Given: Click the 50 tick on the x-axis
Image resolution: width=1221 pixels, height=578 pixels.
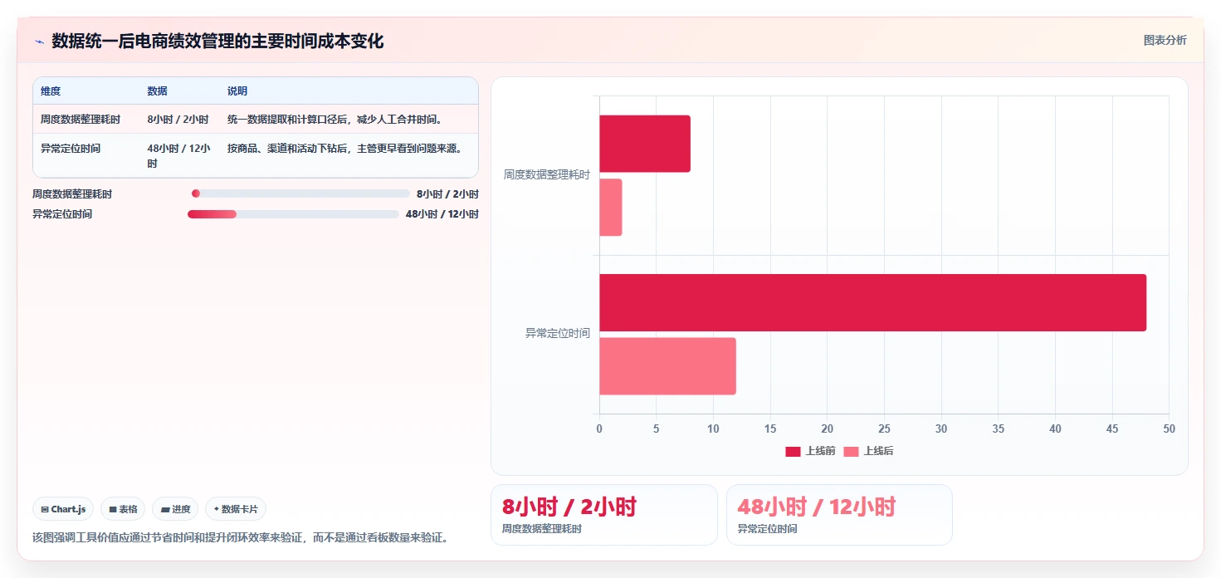Looking at the screenshot, I should pos(1169,429).
